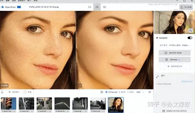Viewport: 195px width, 113px height.
Task: Click the bottom panel save-preset icon
Action: [x=164, y=111]
